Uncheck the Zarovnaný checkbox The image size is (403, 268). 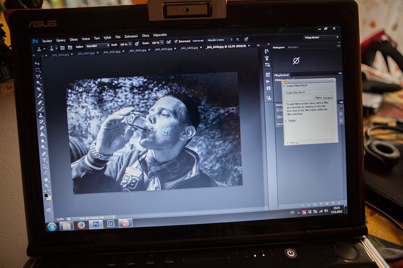pos(176,41)
